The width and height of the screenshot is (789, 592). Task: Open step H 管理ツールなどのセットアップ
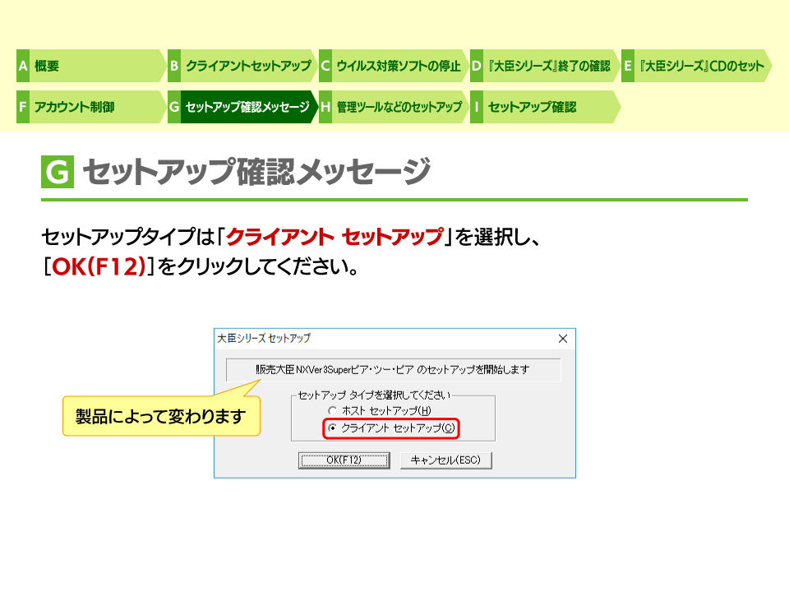pos(393,107)
